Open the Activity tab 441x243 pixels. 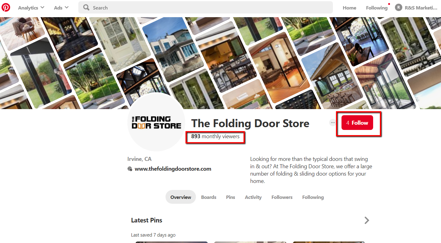tap(253, 197)
